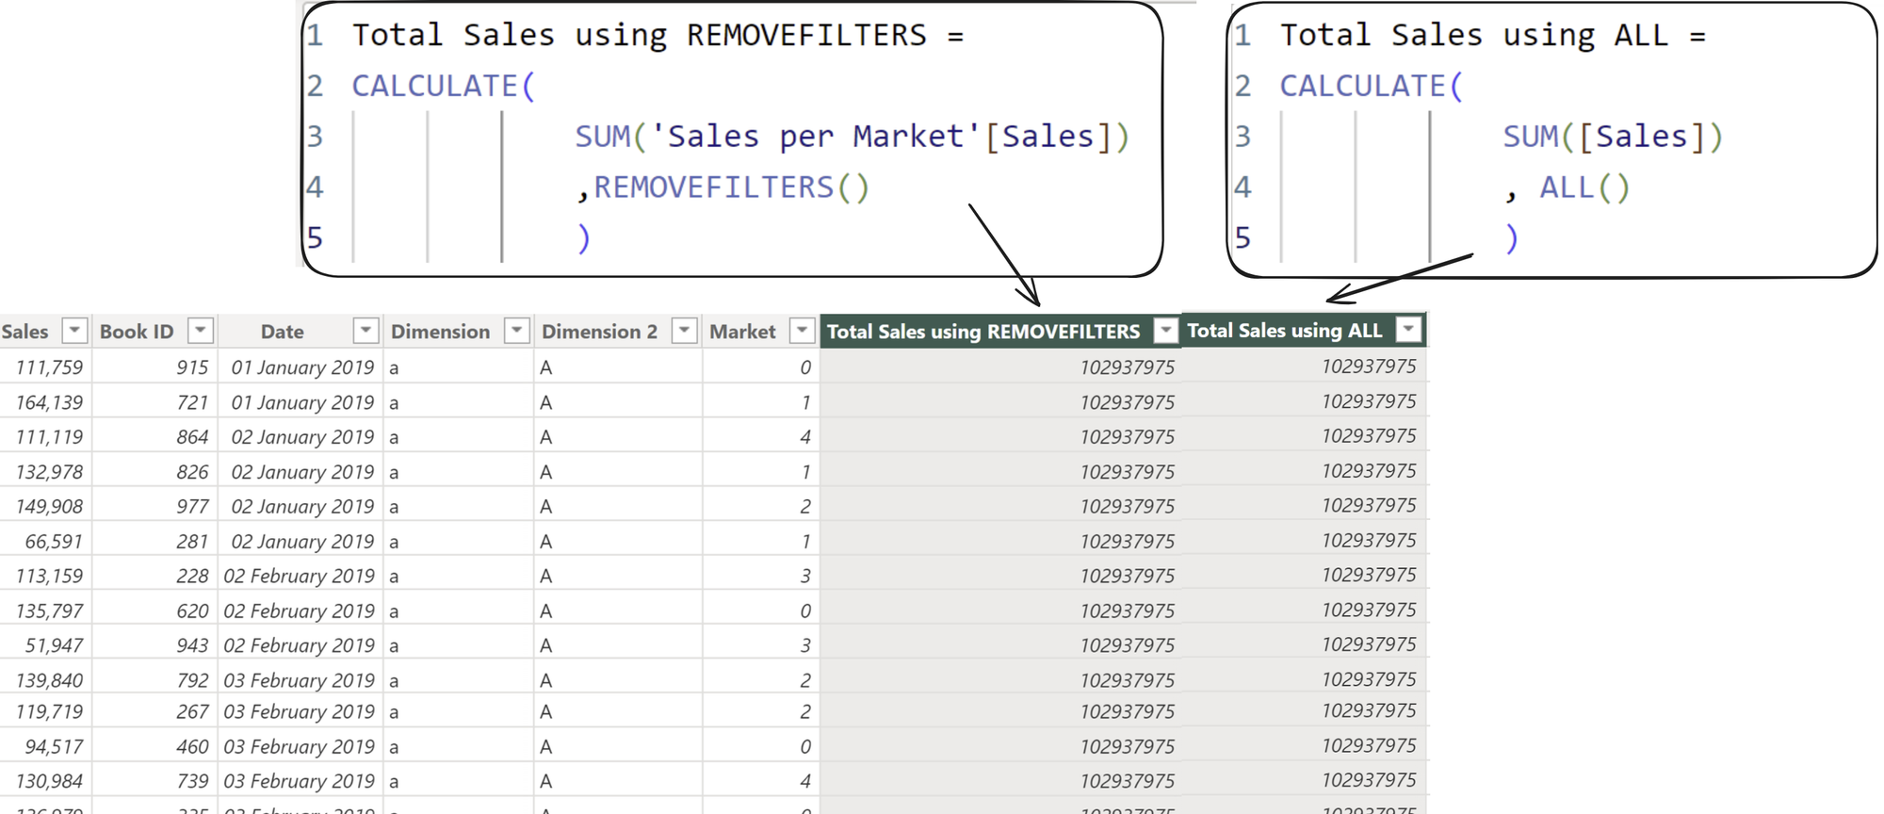Screen dimensions: 1884x814
Task: Click the Book ID column header label
Action: point(137,332)
